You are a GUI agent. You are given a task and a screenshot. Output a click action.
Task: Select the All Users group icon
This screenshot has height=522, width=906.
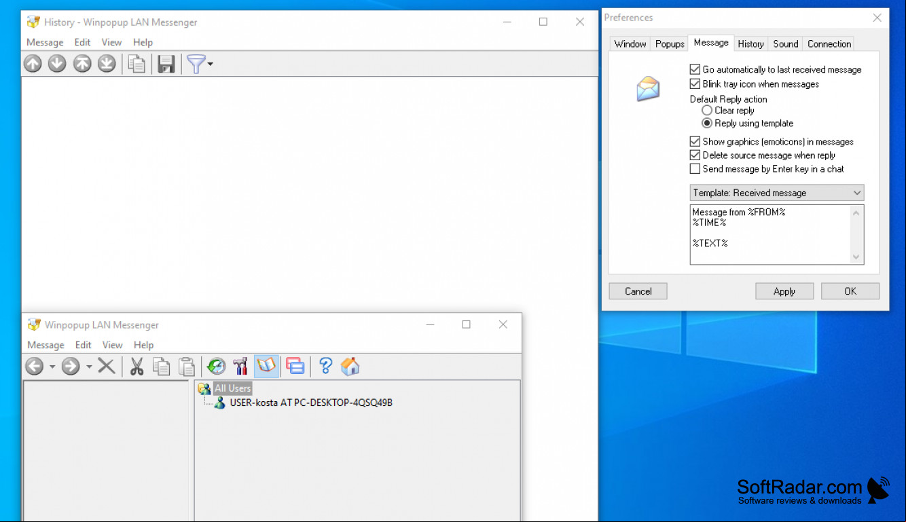pyautogui.click(x=204, y=388)
